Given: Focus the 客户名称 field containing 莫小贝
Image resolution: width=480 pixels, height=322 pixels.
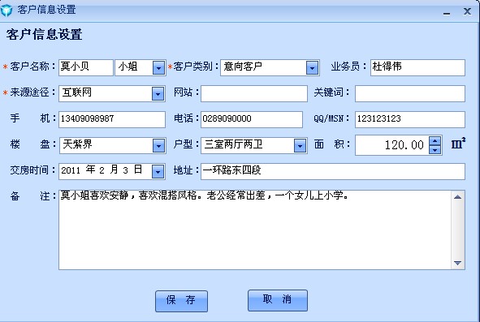Looking at the screenshot, I should point(86,67).
